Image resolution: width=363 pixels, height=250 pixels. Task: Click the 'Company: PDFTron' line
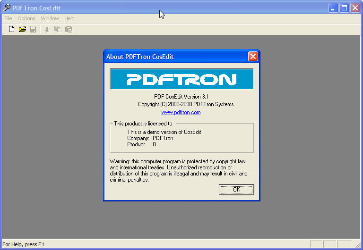150,138
